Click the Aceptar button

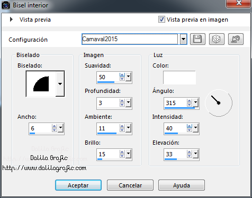pyautogui.click(x=78, y=185)
